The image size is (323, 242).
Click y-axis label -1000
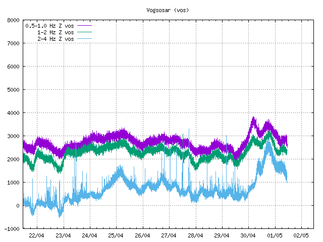12,229
